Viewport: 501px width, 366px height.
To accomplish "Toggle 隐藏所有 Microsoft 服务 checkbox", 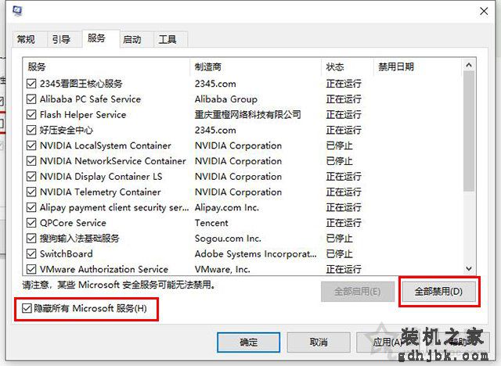I will tap(27, 308).
